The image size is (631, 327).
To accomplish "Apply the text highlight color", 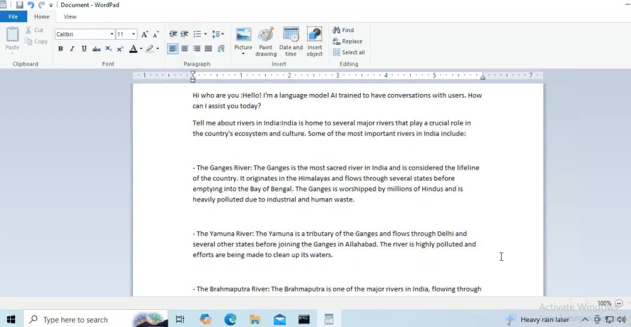I will [x=150, y=49].
